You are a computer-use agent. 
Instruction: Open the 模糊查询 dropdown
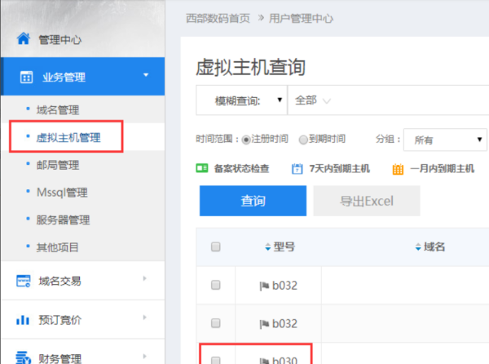pos(242,100)
